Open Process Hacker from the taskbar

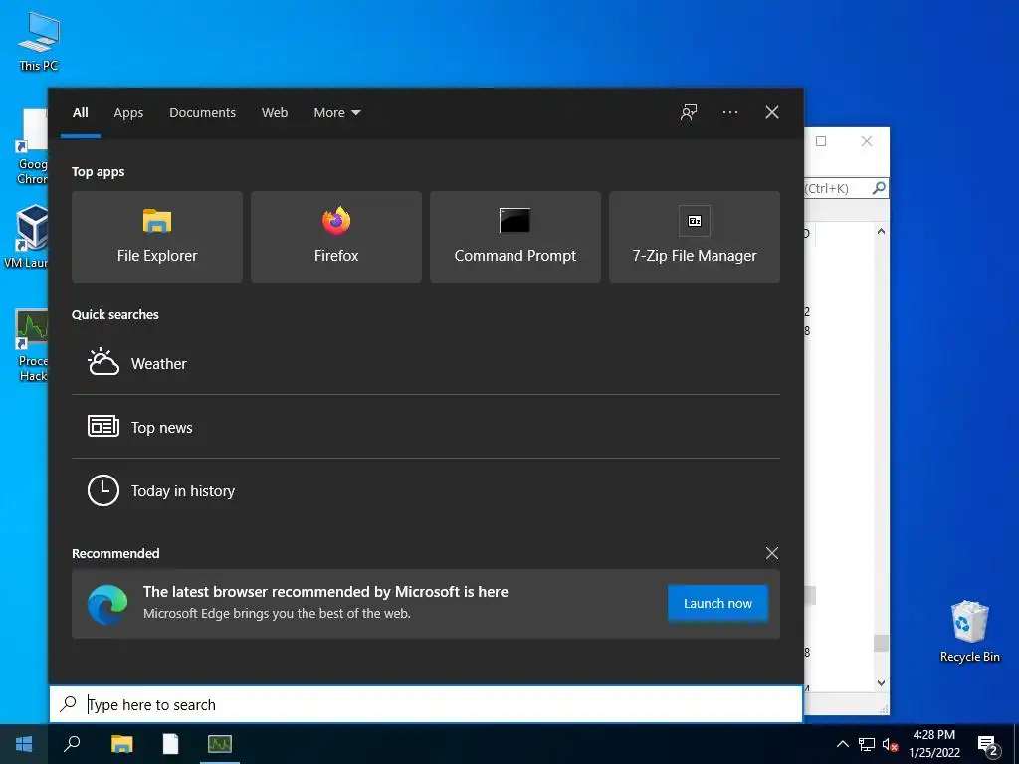coord(220,744)
